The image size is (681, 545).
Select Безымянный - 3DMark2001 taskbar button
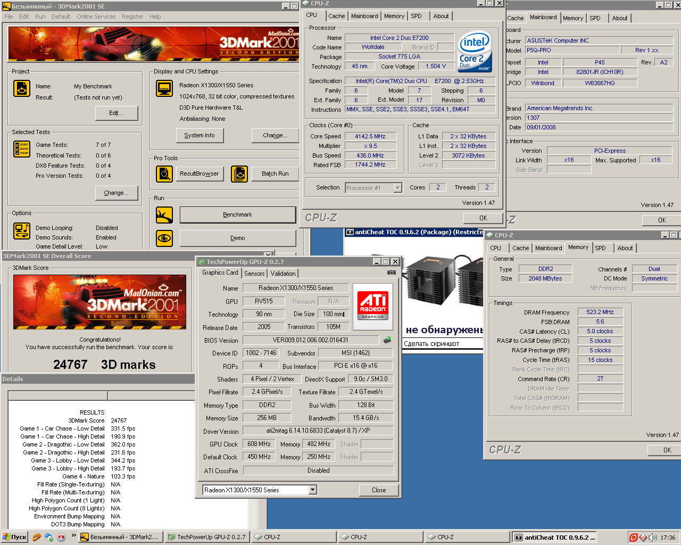[120, 538]
